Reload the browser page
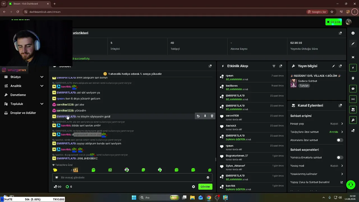Image resolution: width=359 pixels, height=202 pixels. click(18, 12)
